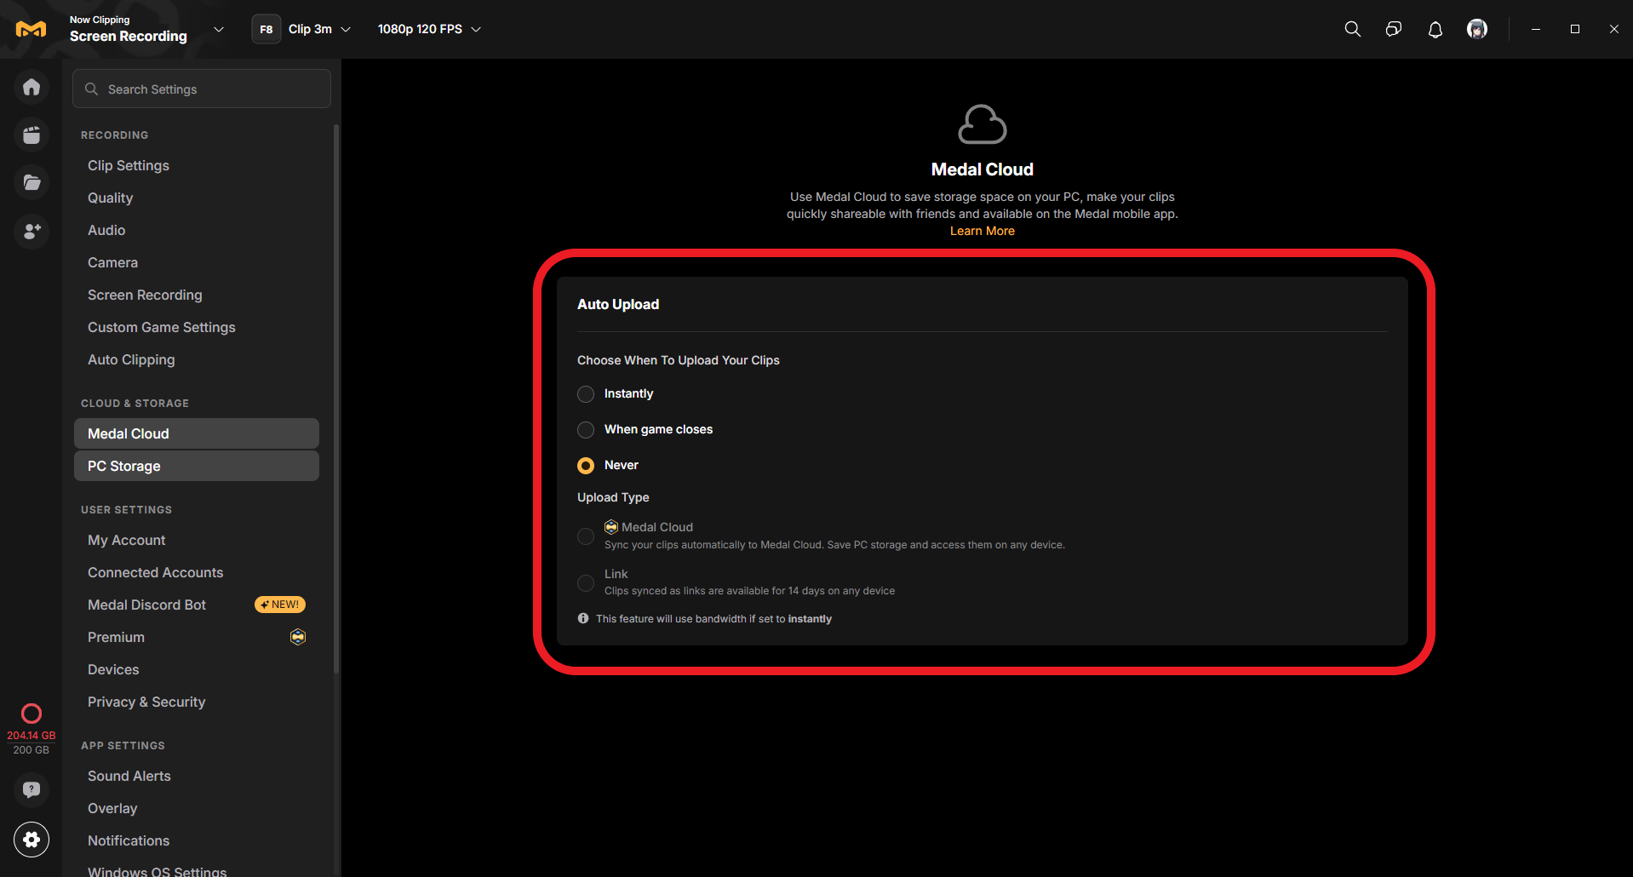Choose Medal Cloud upload type
Image resolution: width=1633 pixels, height=877 pixels.
tap(586, 536)
